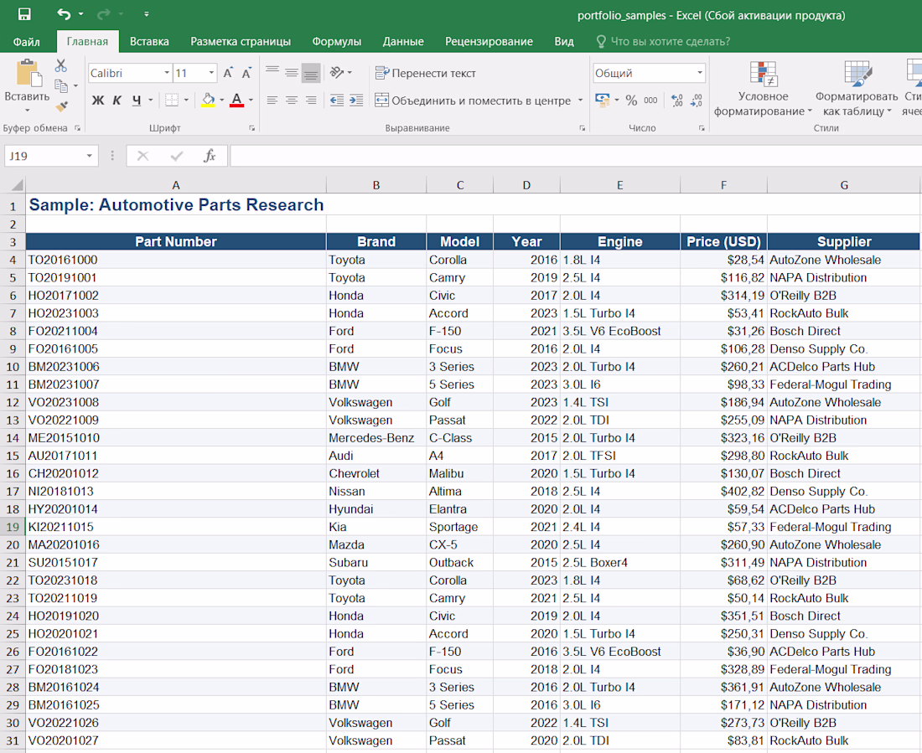Increase font size with larger A icon
The image size is (922, 753).
[228, 73]
